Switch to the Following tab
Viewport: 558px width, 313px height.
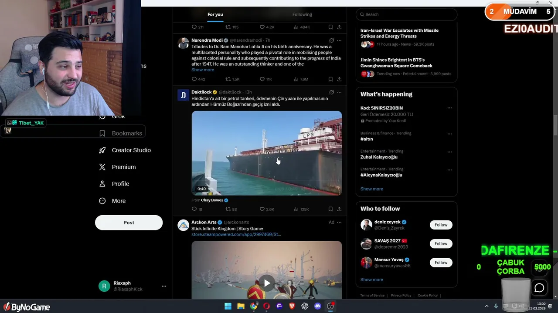point(302,14)
